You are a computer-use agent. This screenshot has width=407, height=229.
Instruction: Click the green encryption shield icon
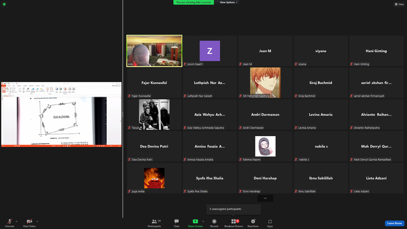tap(4, 4)
